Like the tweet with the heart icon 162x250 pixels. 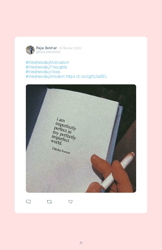[70, 202]
